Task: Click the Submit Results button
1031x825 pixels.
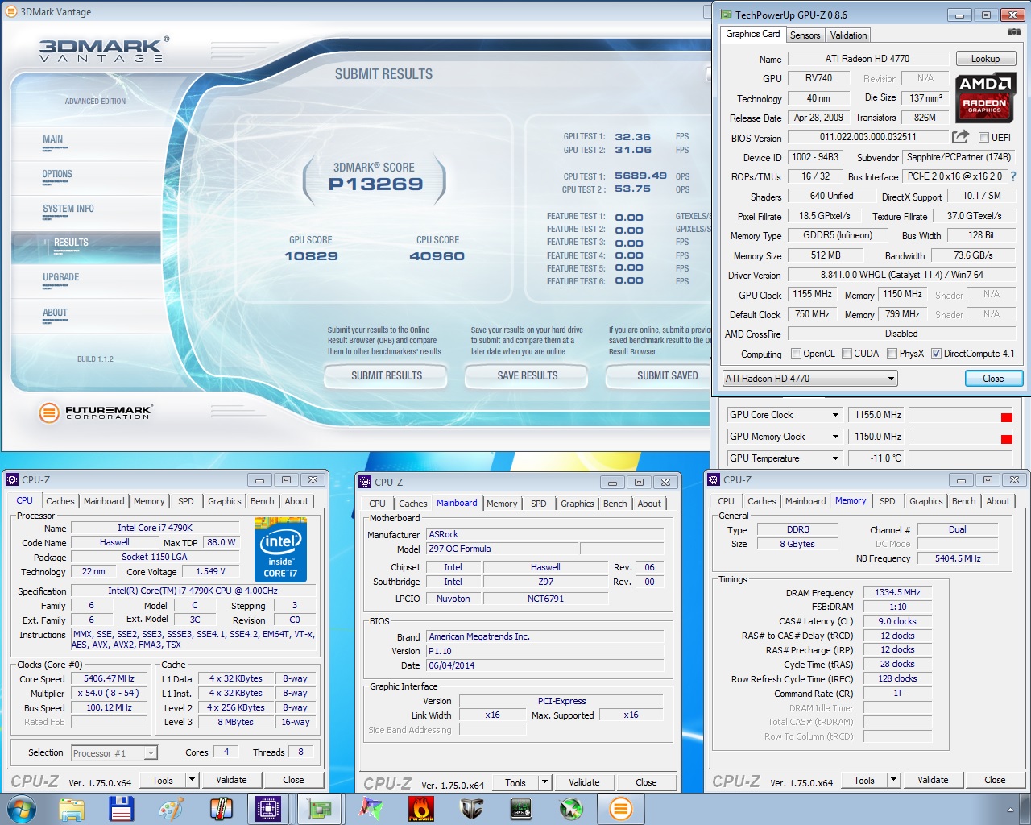Action: 387,375
